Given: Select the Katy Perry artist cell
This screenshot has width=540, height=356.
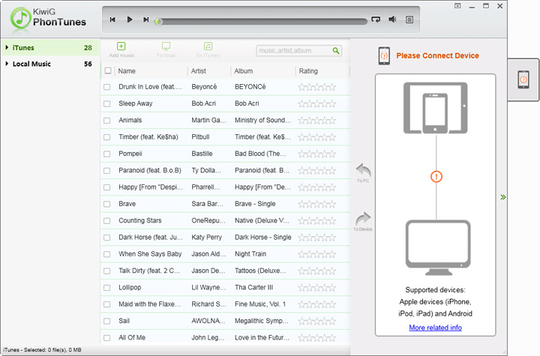Looking at the screenshot, I should coord(207,238).
